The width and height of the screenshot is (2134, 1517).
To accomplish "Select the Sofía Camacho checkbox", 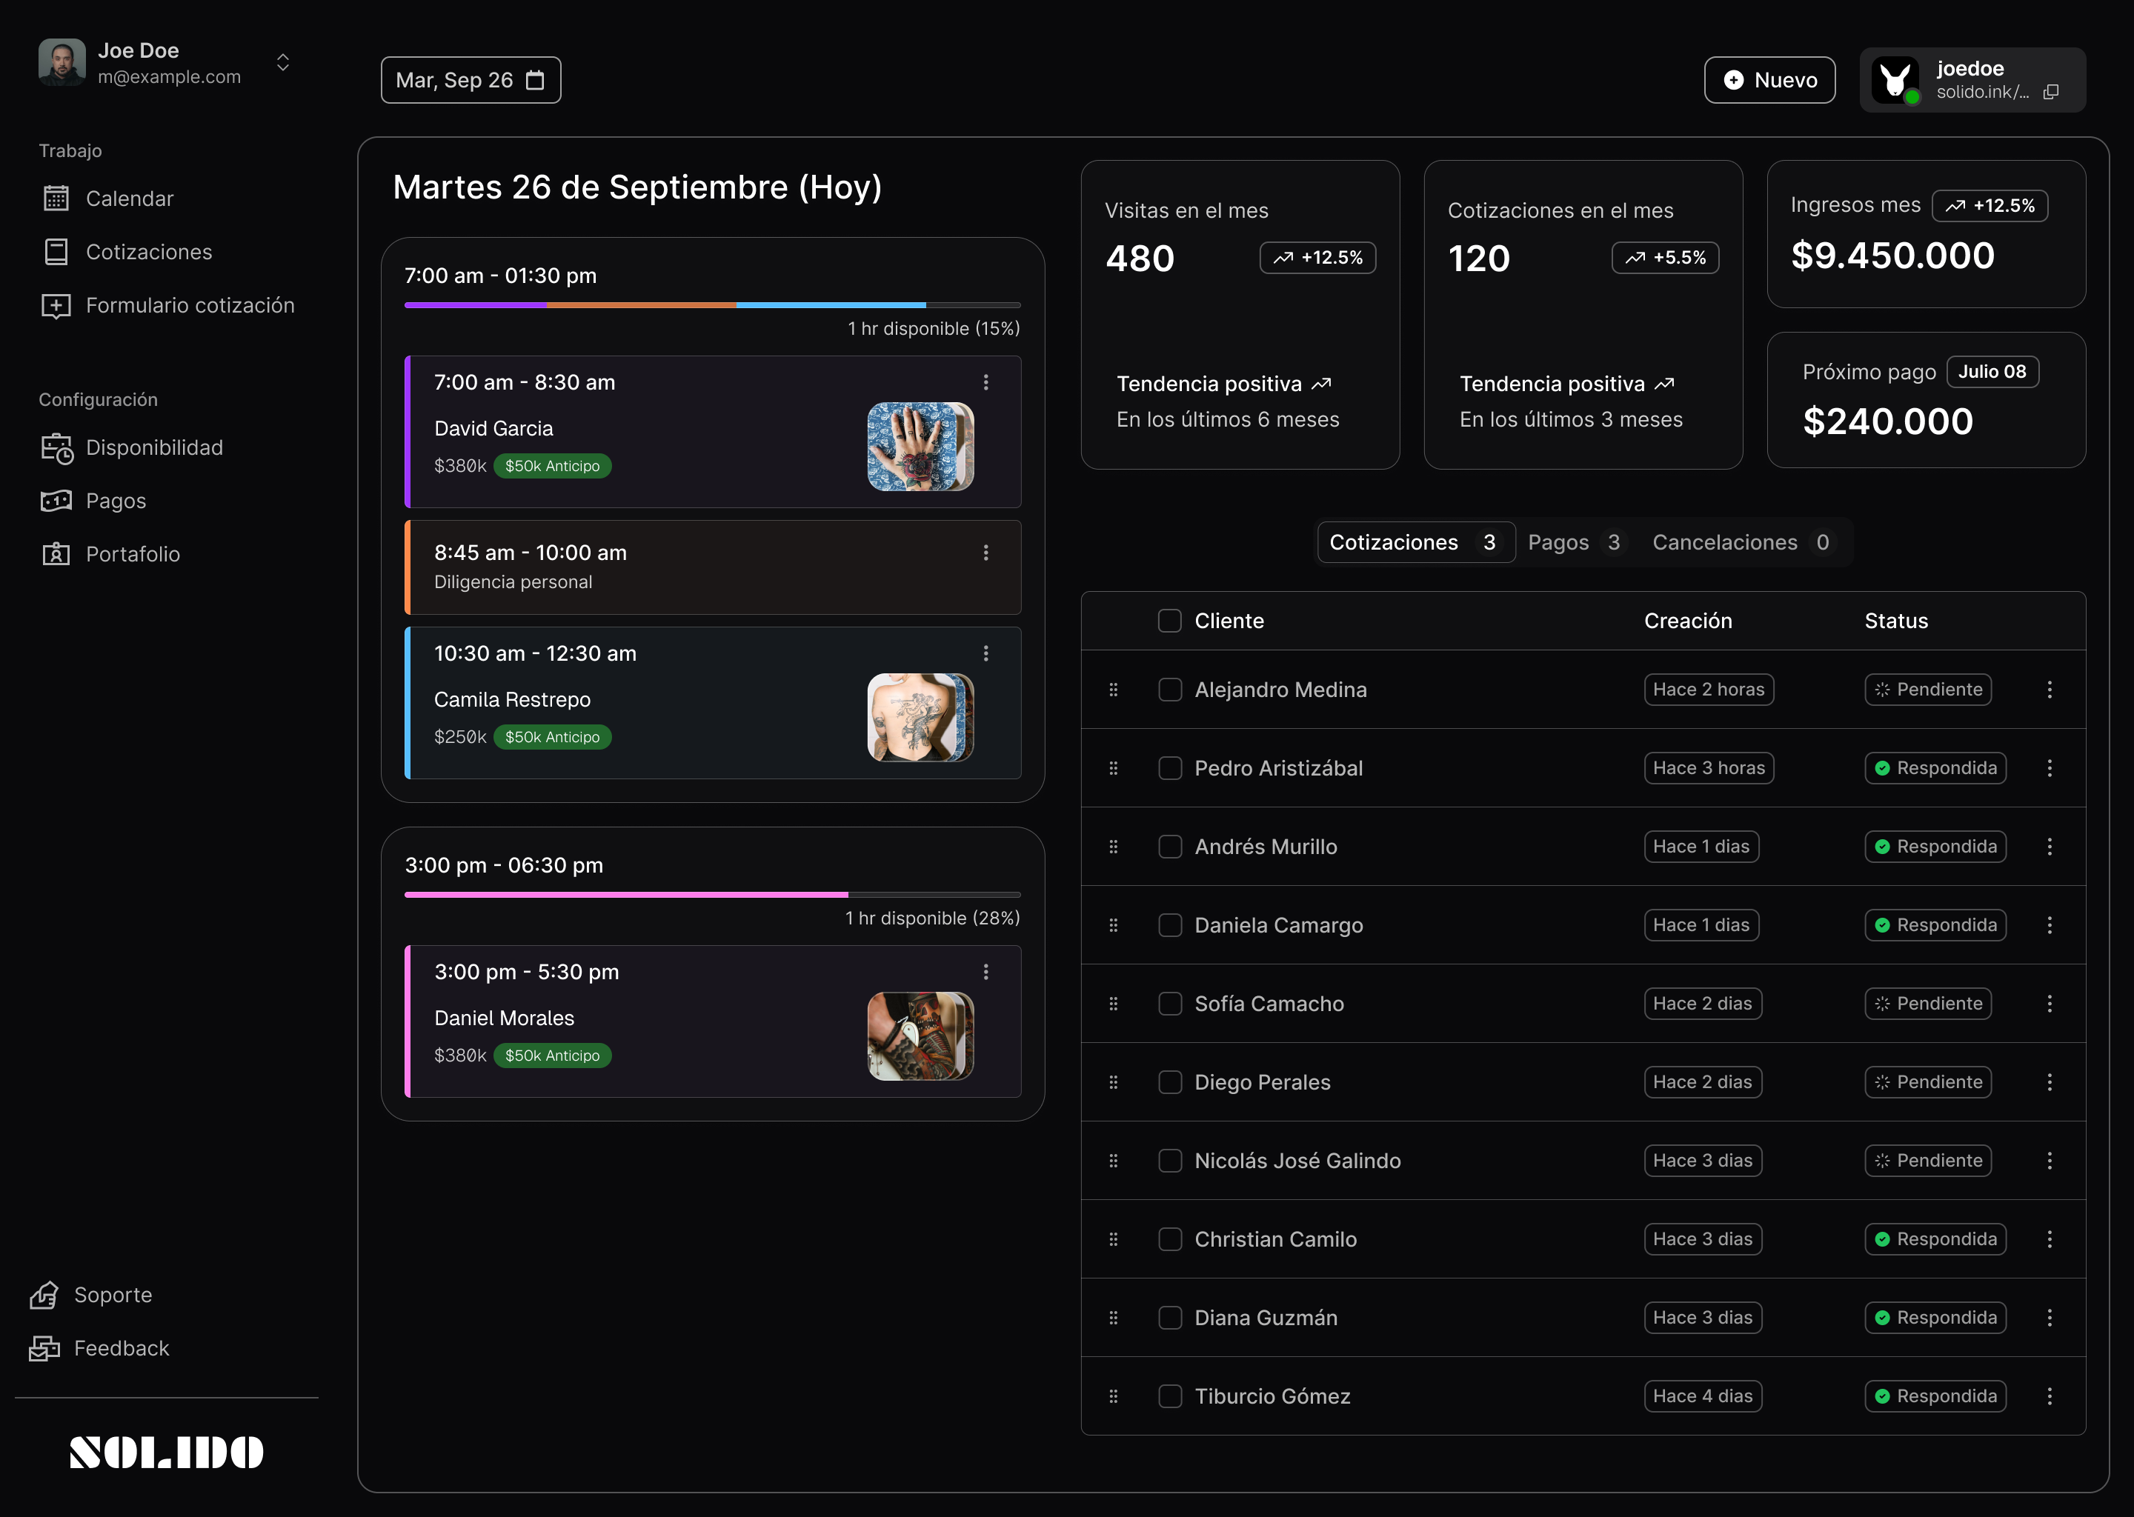I will click(x=1170, y=1003).
